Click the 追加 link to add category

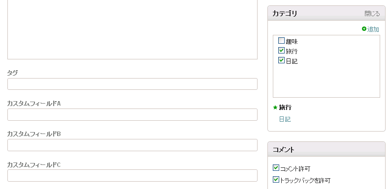pos(373,29)
